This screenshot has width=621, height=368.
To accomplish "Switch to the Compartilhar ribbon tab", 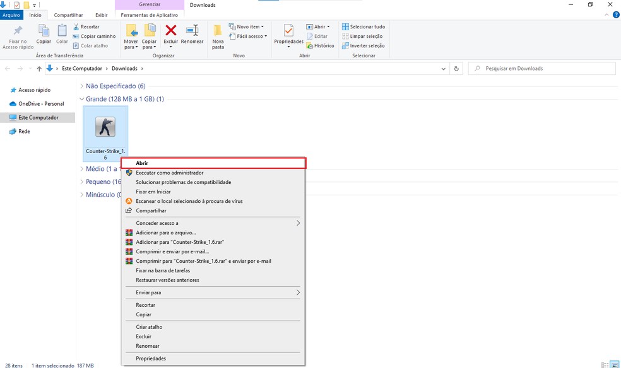I will click(x=68, y=14).
